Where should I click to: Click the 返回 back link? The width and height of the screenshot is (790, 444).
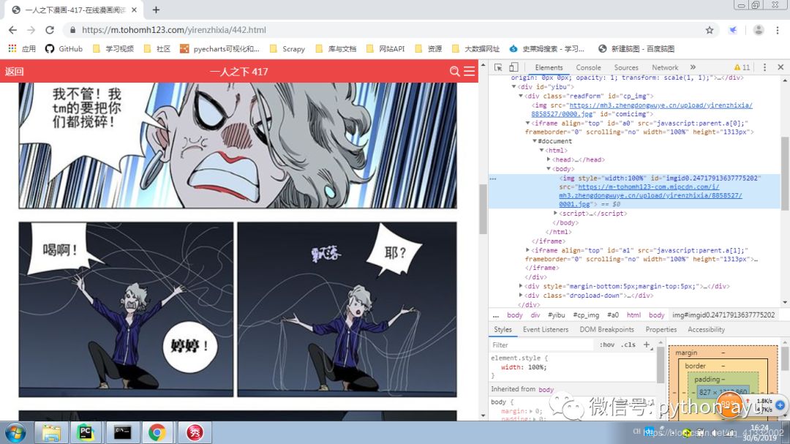click(15, 72)
